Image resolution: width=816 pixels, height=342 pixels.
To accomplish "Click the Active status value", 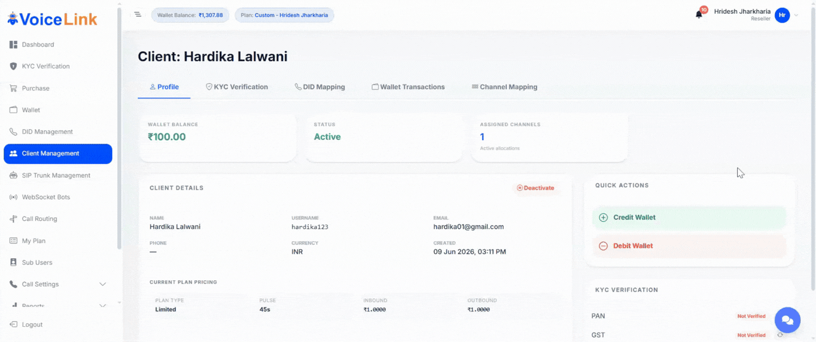I will pos(328,137).
